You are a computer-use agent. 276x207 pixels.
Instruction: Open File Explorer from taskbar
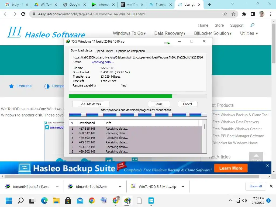(x=56, y=201)
